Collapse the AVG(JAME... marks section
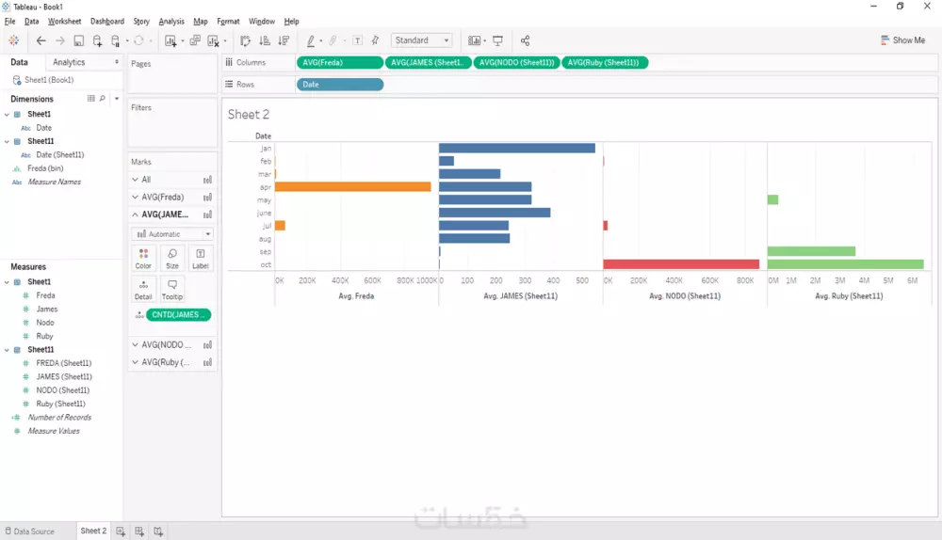Image resolution: width=942 pixels, height=540 pixels. (135, 214)
